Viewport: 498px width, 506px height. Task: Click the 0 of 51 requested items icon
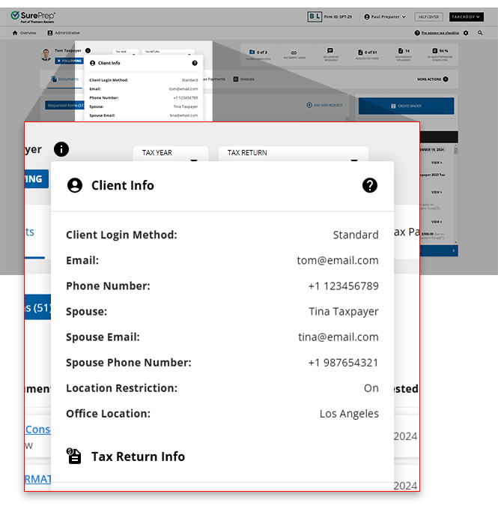pyautogui.click(x=360, y=52)
